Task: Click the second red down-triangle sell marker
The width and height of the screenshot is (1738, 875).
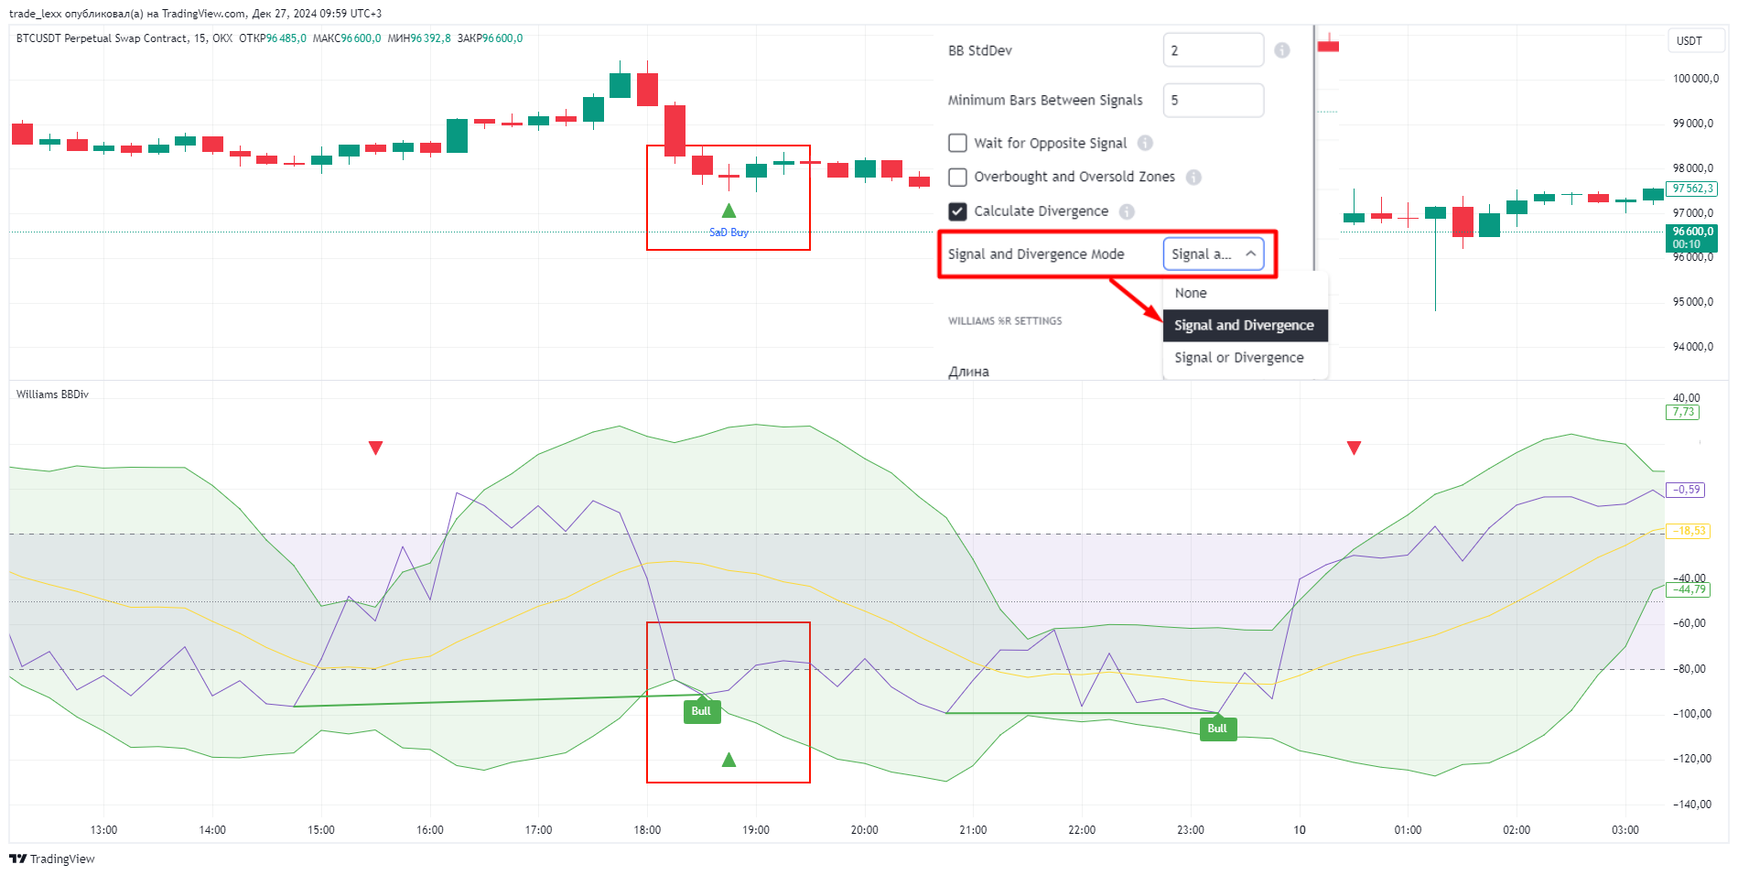Action: coord(1354,448)
